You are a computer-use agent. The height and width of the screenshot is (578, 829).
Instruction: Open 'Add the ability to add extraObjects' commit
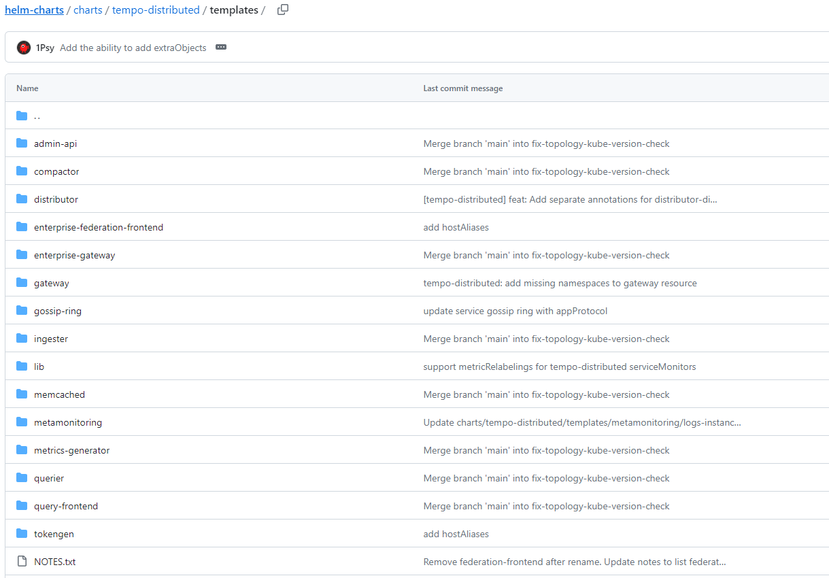pos(133,48)
